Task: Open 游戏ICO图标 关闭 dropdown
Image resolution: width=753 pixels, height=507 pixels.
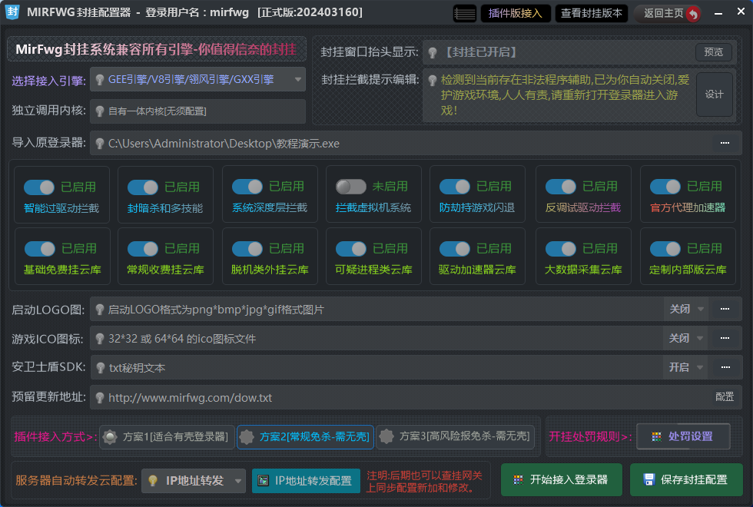Action: click(x=685, y=339)
